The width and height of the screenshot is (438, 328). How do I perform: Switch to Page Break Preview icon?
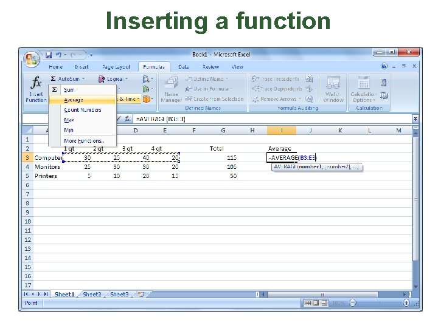(324, 303)
